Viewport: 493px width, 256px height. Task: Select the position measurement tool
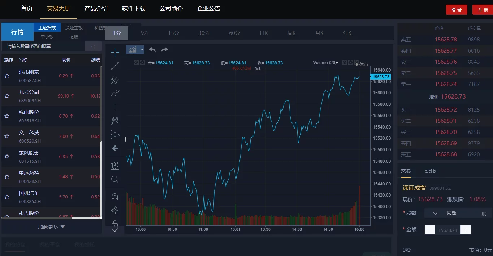(x=115, y=134)
